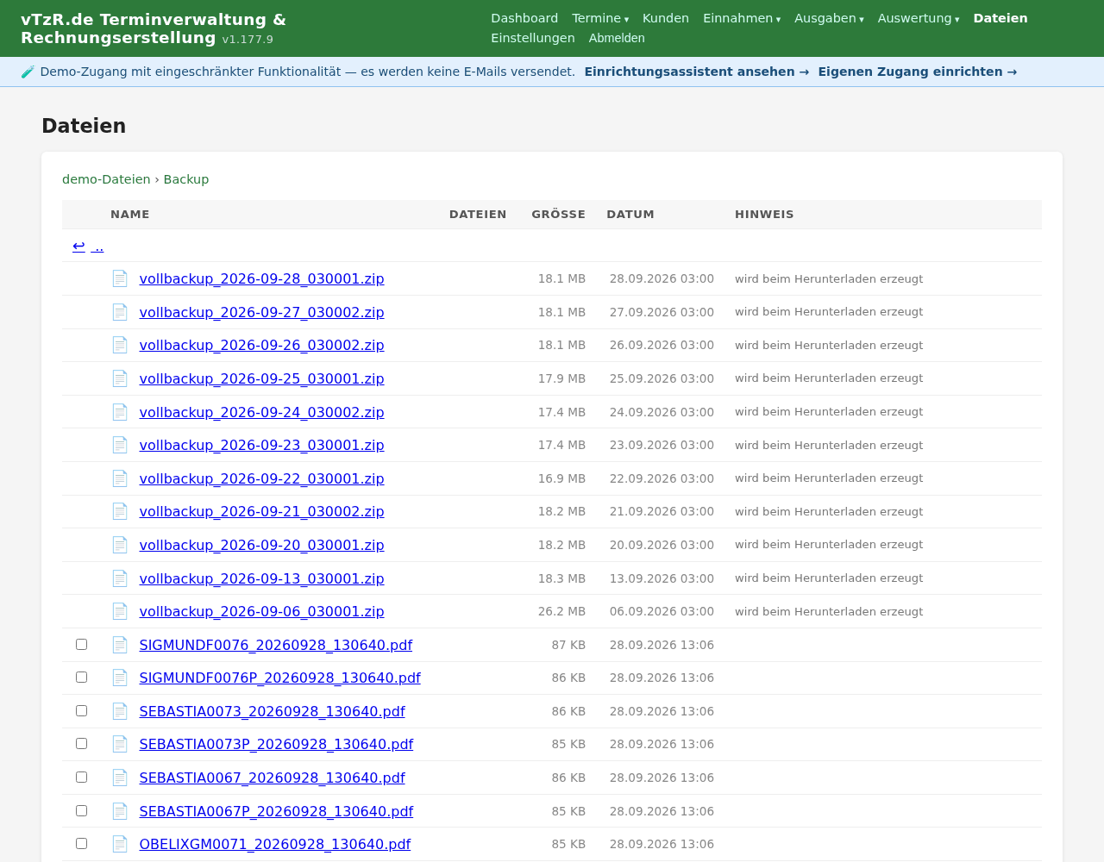This screenshot has height=862, width=1104.
Task: Open the vollbackup_2026-09-22_030001.zip file link
Action: pyautogui.click(x=262, y=478)
